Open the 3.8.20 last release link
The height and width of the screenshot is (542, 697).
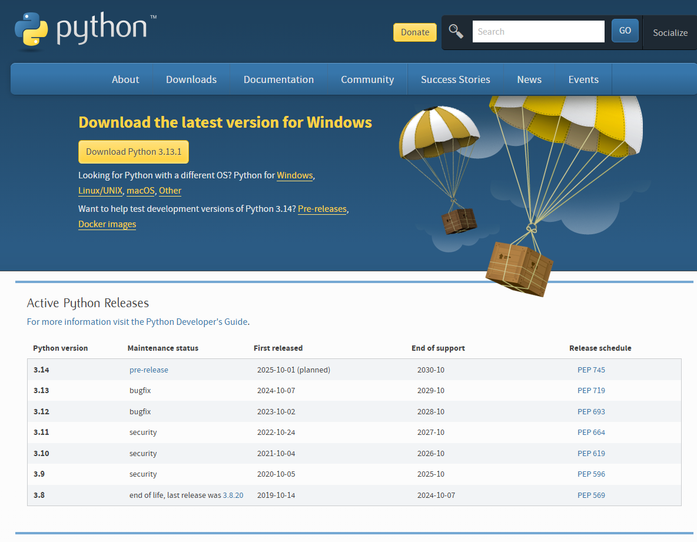click(x=233, y=495)
